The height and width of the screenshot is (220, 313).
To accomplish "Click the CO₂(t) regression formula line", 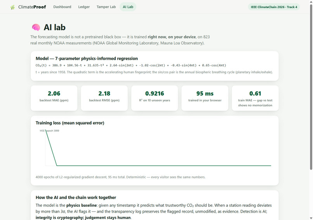I will pyautogui.click(x=131, y=65).
